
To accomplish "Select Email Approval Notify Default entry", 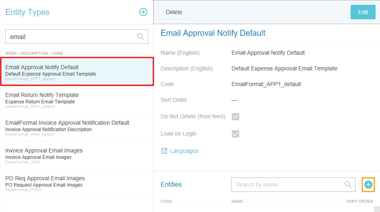I will pyautogui.click(x=76, y=72).
